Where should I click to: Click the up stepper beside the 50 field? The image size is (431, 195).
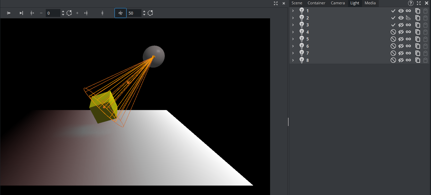click(144, 12)
